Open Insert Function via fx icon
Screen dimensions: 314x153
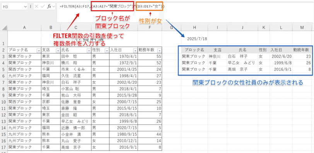tap(49, 7)
